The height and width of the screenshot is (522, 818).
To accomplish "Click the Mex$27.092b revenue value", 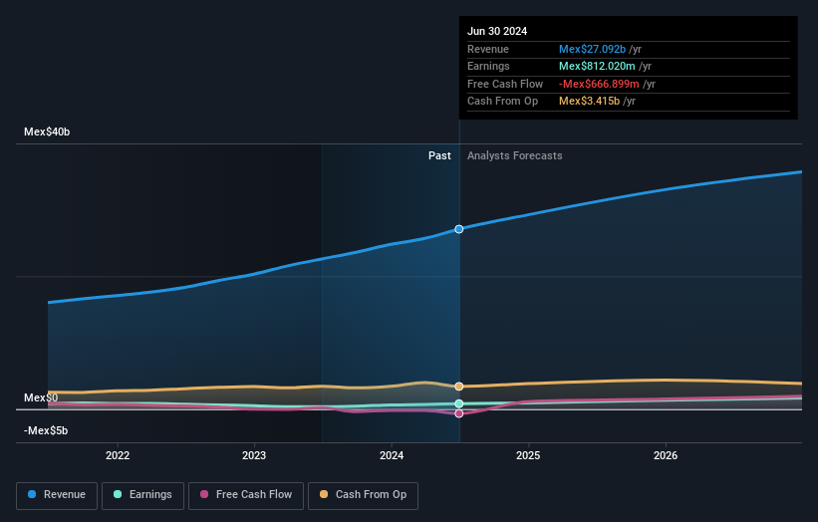I will [592, 49].
